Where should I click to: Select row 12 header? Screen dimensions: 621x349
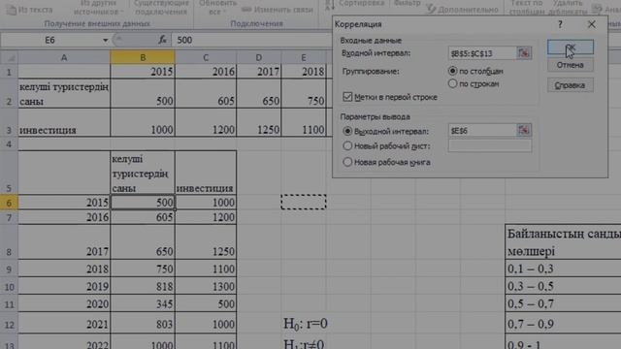(x=9, y=325)
